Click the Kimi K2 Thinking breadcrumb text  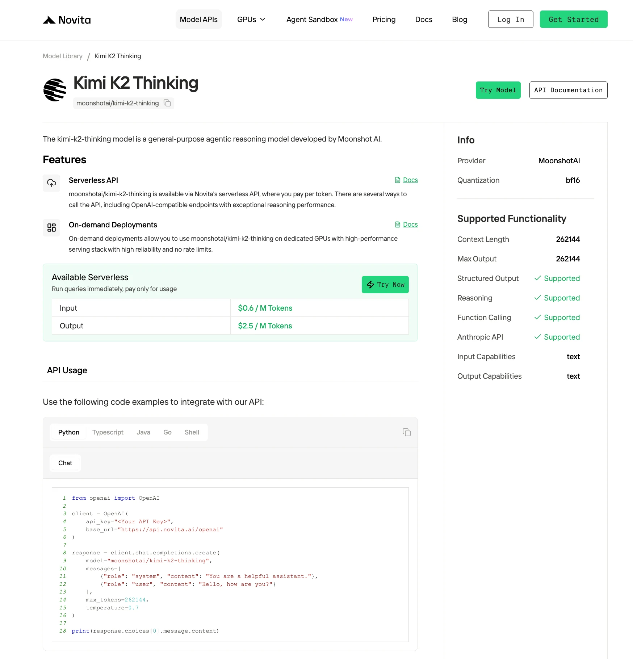click(118, 56)
